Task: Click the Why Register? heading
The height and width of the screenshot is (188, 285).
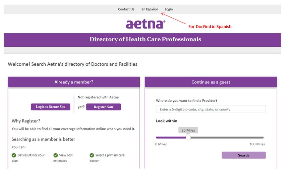Action: click(26, 121)
